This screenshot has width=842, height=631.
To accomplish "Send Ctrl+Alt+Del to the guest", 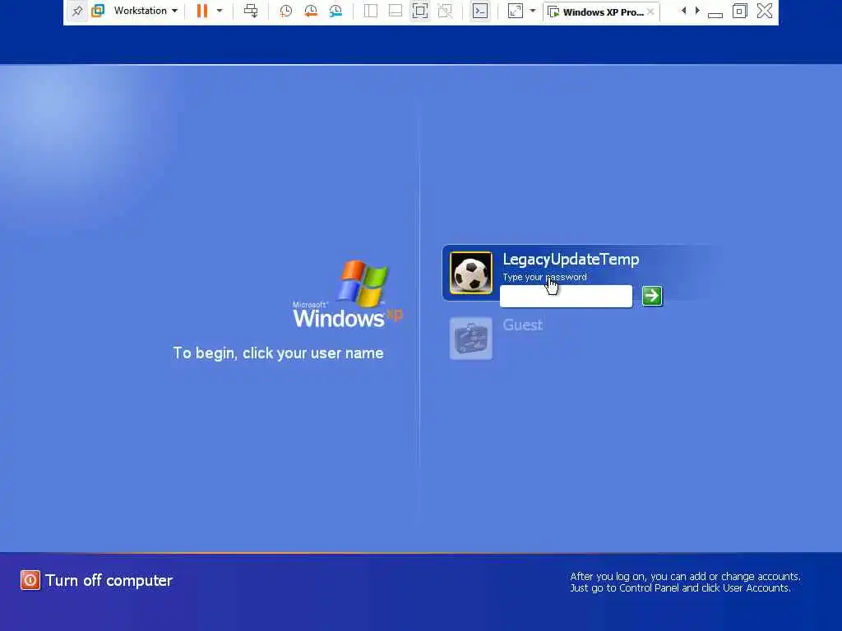I will pyautogui.click(x=251, y=11).
